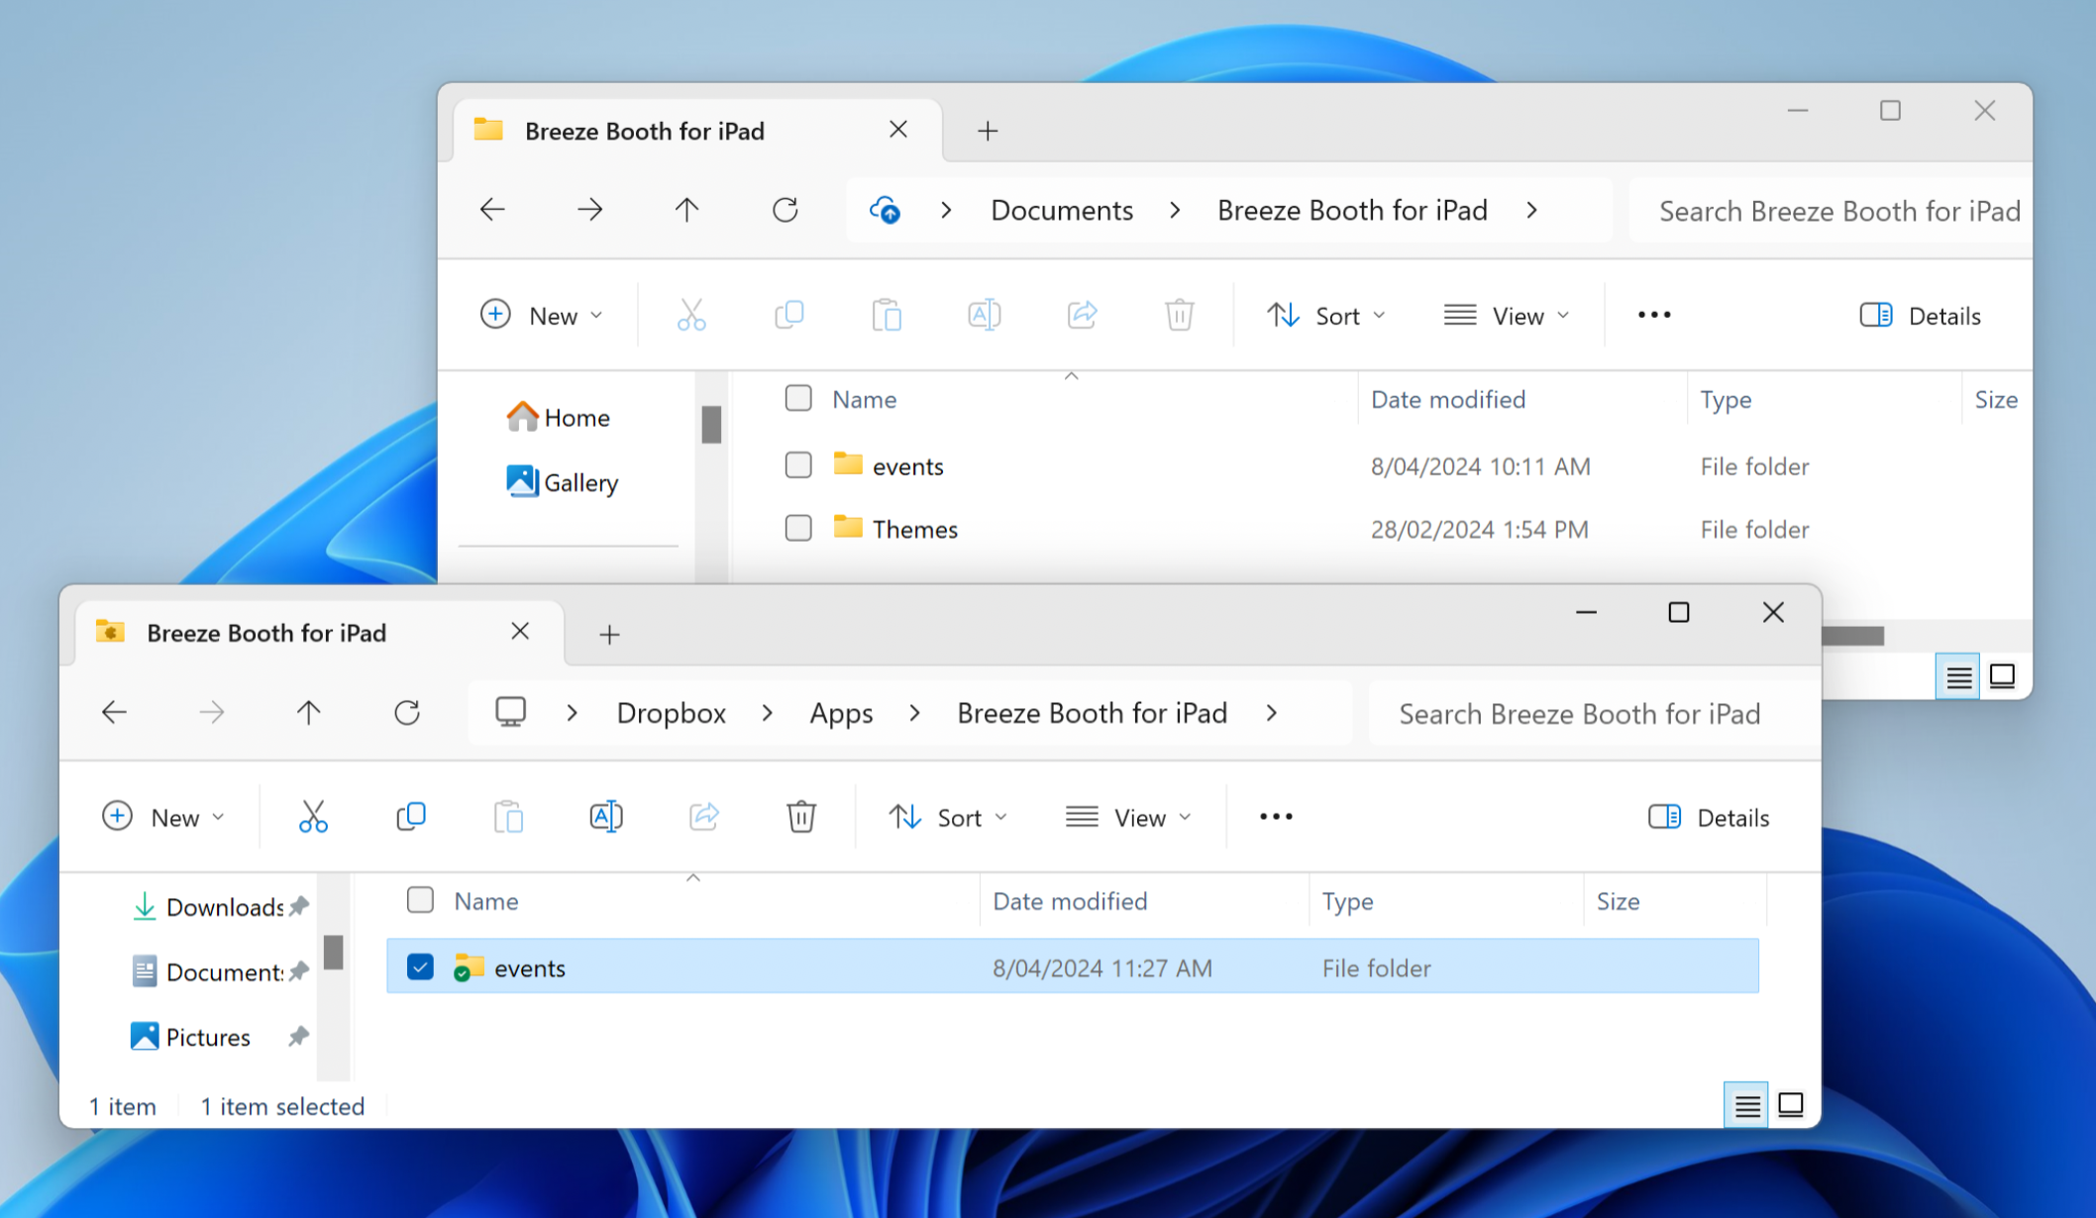Tick the select-all checkbox in the Documents window
The height and width of the screenshot is (1218, 2096).
click(x=798, y=399)
